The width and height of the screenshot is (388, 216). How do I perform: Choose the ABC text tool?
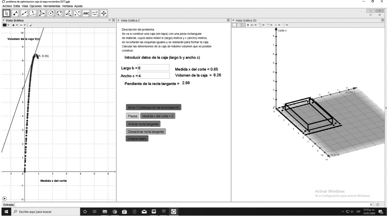point(87,14)
